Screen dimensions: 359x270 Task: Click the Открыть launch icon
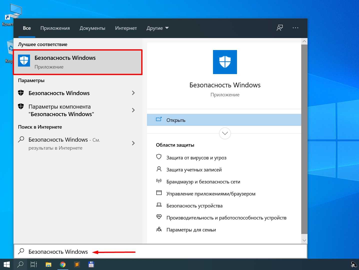click(x=159, y=119)
